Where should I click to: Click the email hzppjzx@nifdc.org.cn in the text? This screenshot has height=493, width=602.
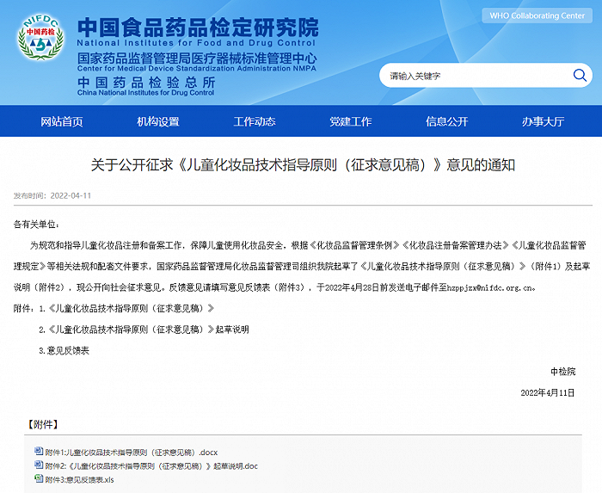tap(489, 287)
